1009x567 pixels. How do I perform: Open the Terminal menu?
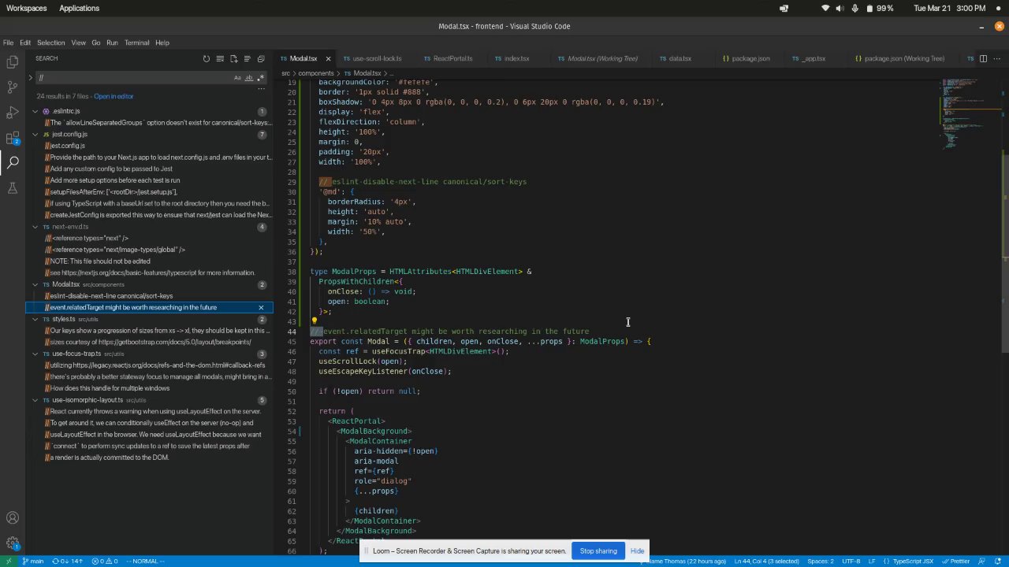tap(136, 43)
